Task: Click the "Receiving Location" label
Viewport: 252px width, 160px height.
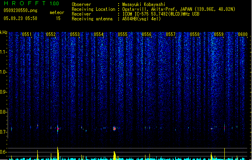Action: [93, 9]
